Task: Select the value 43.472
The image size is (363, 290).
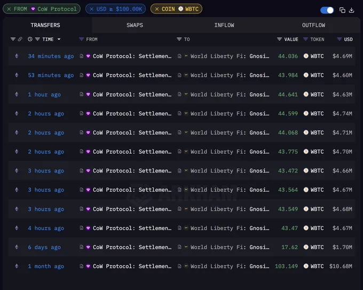Action: tap(288, 171)
